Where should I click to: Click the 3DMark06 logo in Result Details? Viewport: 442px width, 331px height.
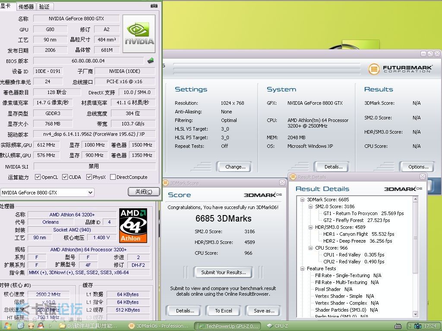coord(403,189)
